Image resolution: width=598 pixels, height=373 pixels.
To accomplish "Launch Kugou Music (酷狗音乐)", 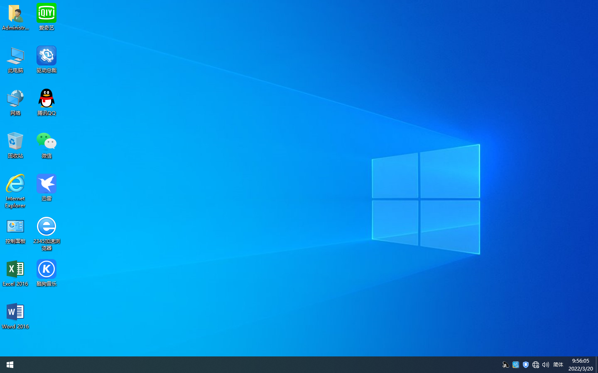I will [x=47, y=273].
